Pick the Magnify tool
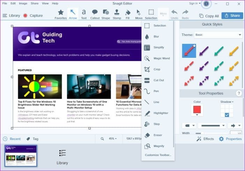The height and width of the screenshot is (171, 245). click(x=158, y=146)
